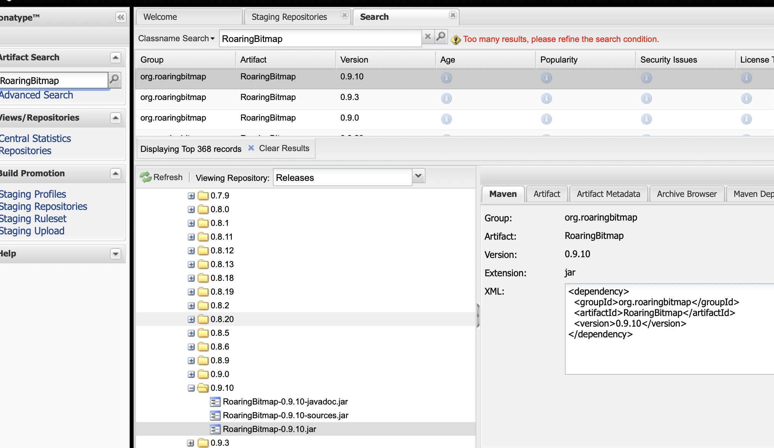
Task: Click the Refresh icon in repository toolbar
Action: pyautogui.click(x=146, y=177)
